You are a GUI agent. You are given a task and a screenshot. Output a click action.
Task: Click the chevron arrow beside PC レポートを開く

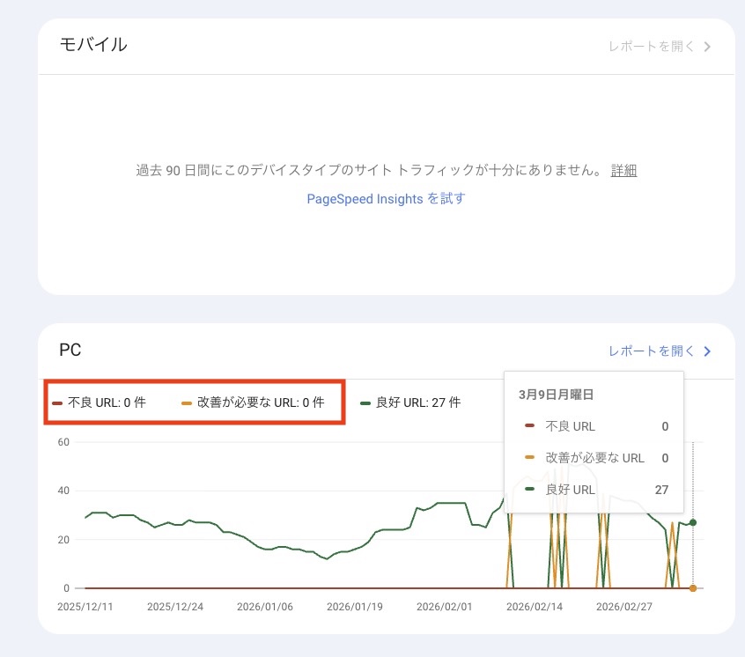click(707, 351)
